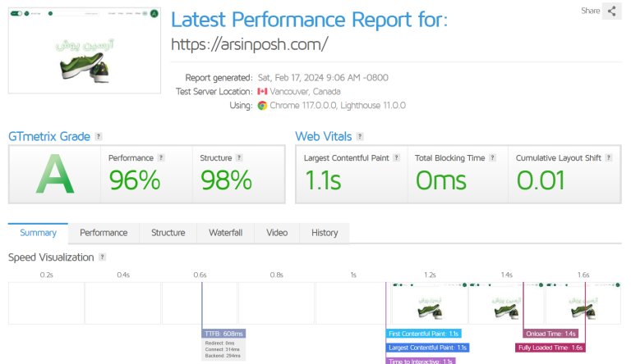Click the 98% Structure score

[226, 180]
